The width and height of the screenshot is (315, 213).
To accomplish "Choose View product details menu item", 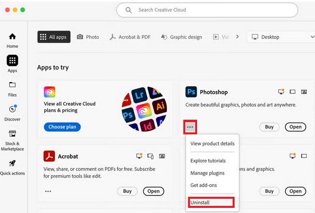I will (x=212, y=143).
